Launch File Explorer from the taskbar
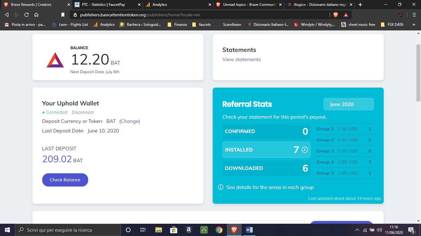This screenshot has width=421, height=236. (158, 230)
